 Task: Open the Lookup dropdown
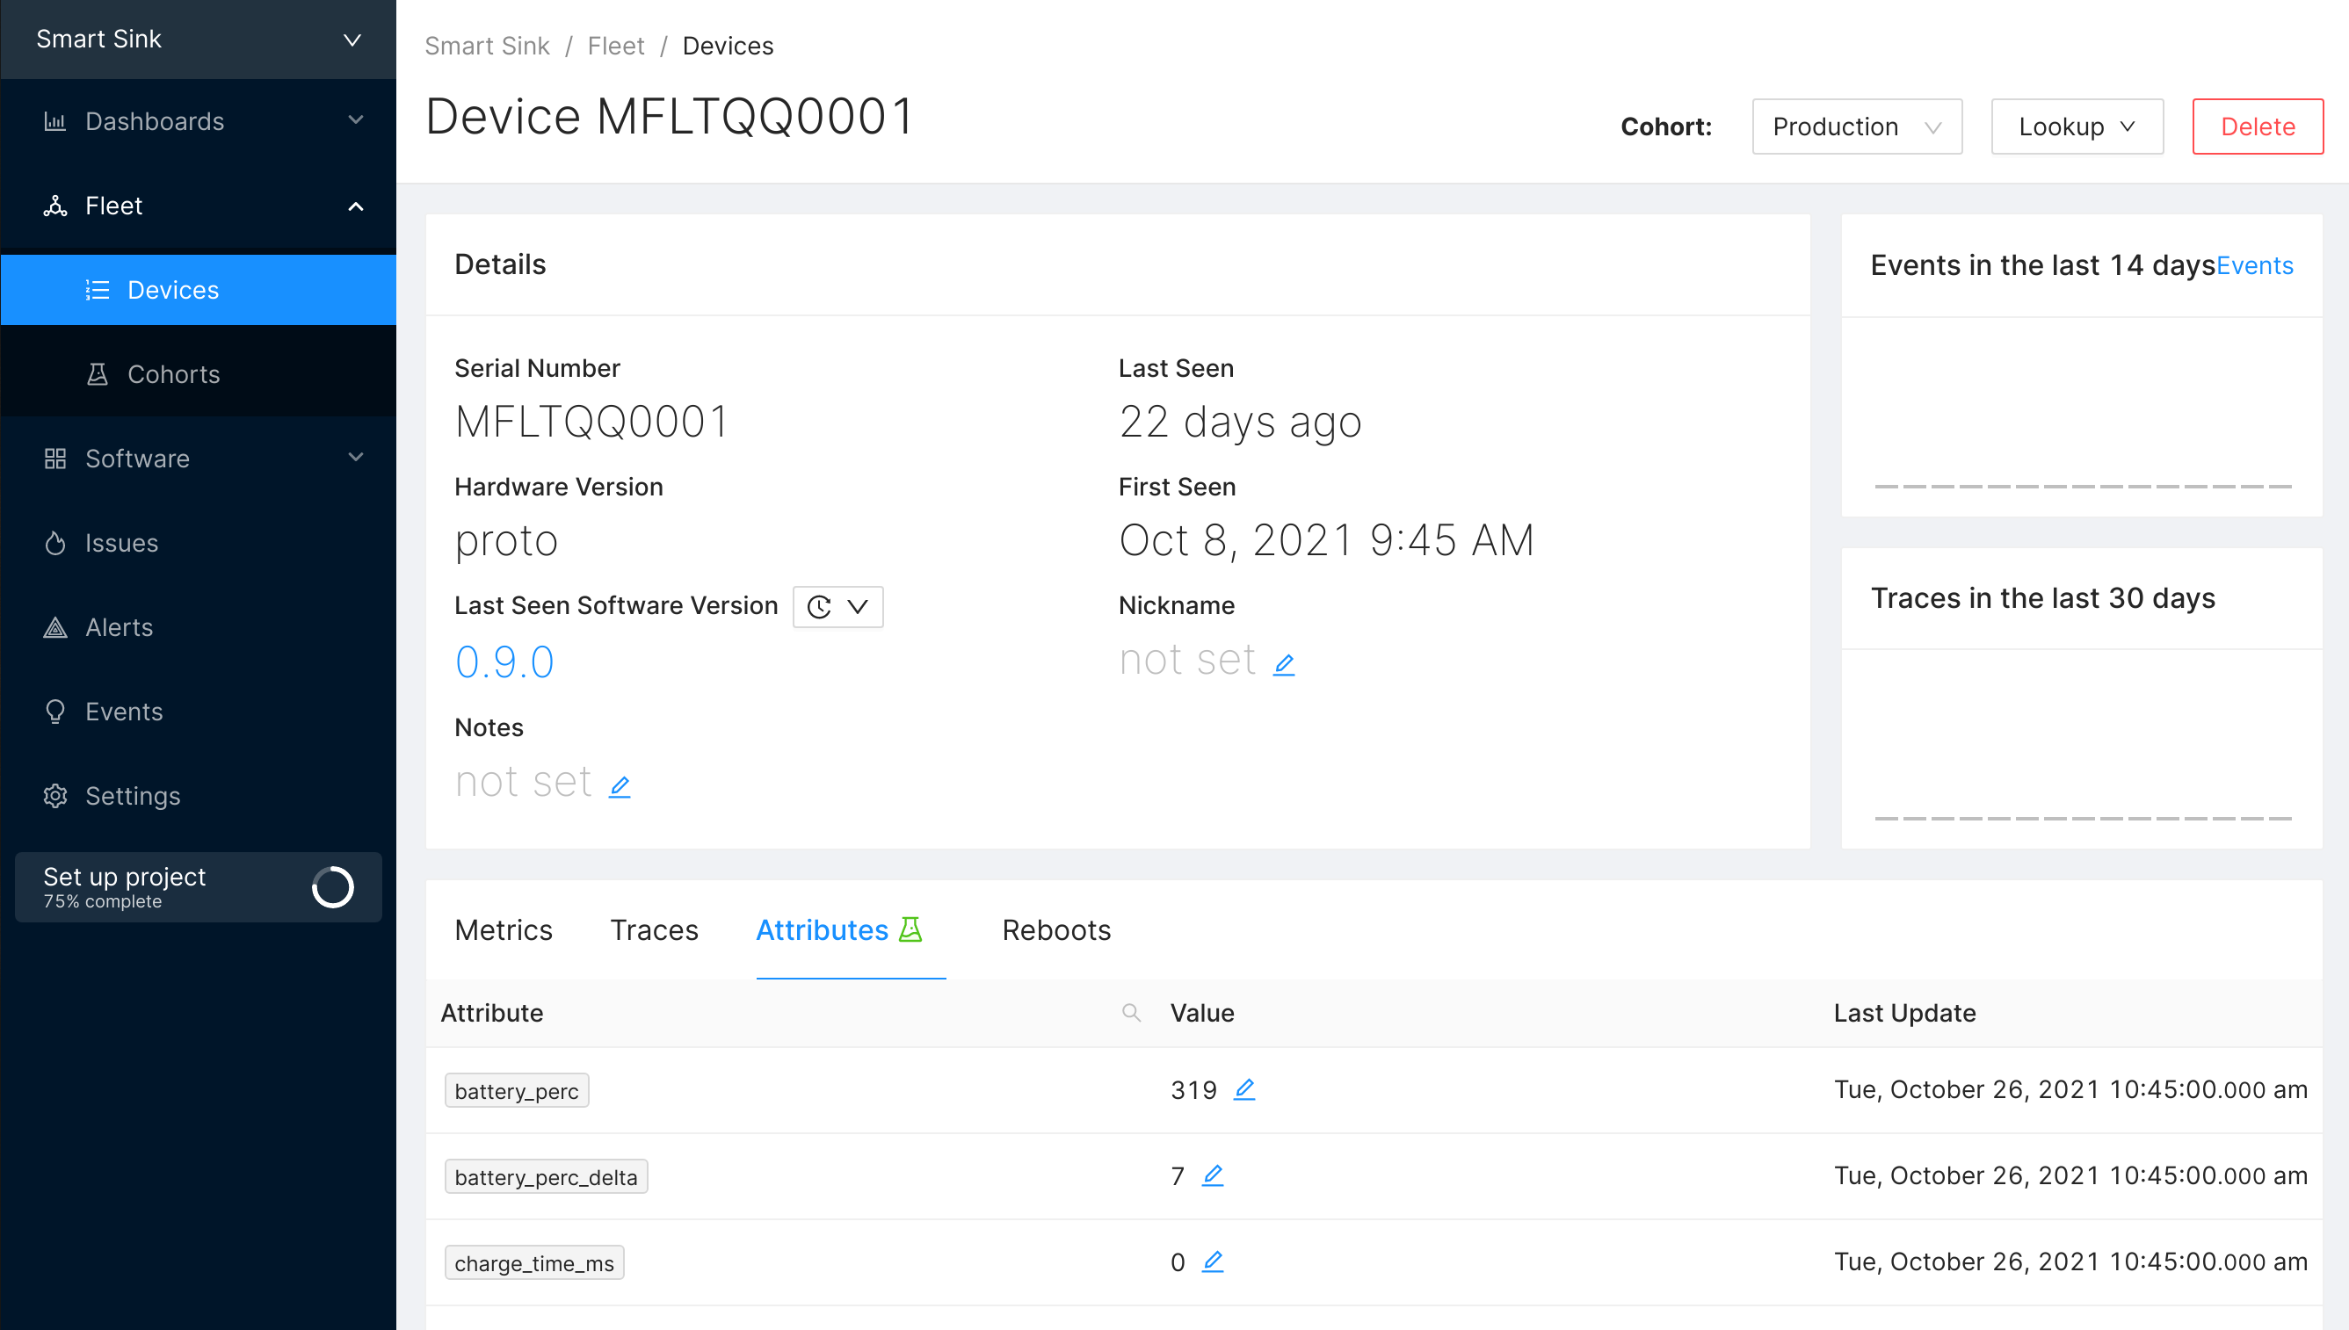2076,126
